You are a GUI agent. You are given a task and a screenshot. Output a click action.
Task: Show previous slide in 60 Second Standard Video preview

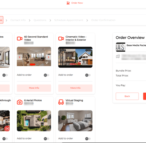19,57
